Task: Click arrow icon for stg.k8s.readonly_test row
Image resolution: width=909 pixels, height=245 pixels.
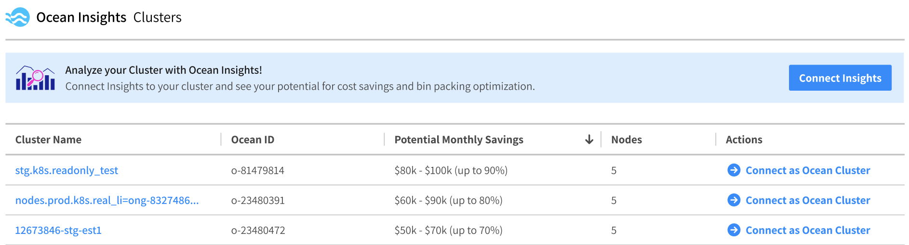Action: [x=734, y=170]
